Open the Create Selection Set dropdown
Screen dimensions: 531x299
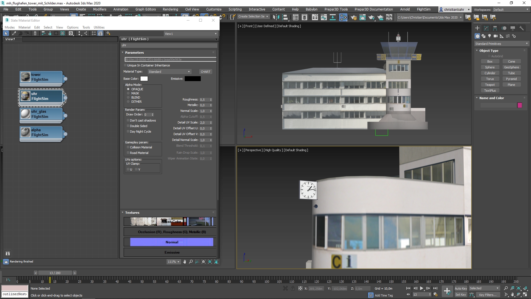[253, 17]
